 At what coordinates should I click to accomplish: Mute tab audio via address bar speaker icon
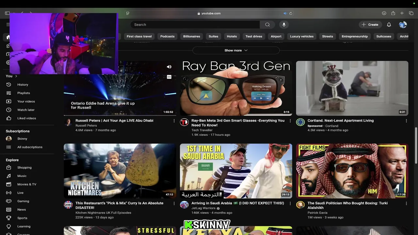click(x=285, y=13)
